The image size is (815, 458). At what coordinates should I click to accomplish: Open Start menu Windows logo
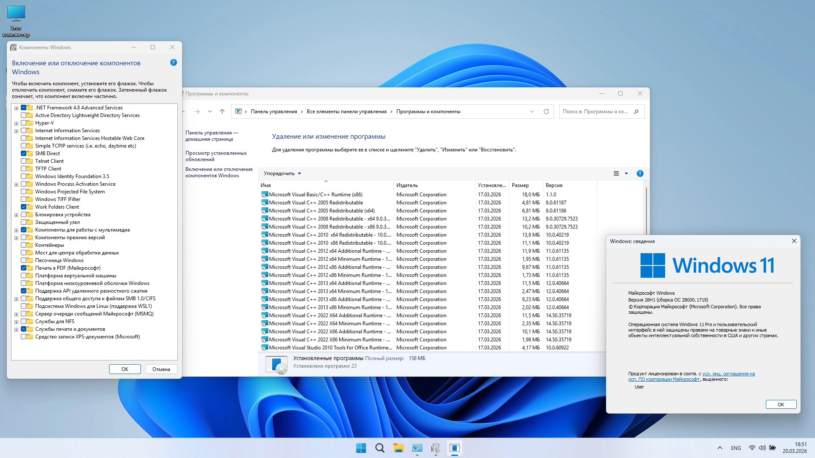[x=361, y=448]
